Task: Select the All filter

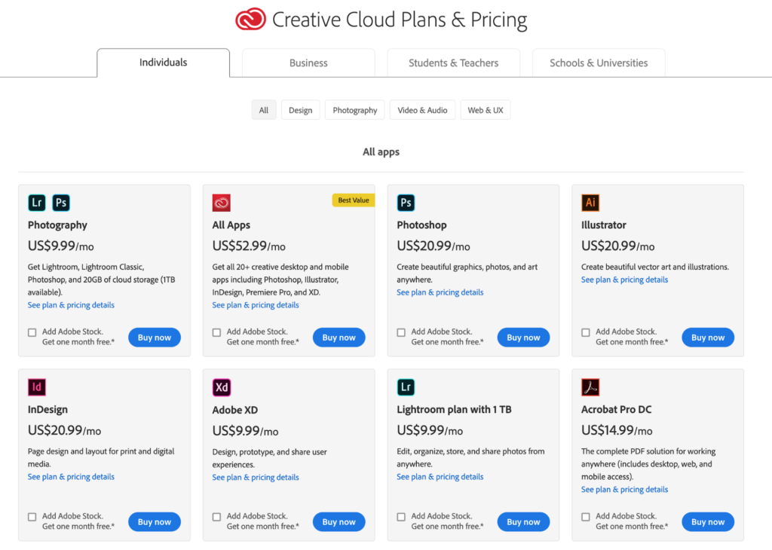Action: coord(264,110)
